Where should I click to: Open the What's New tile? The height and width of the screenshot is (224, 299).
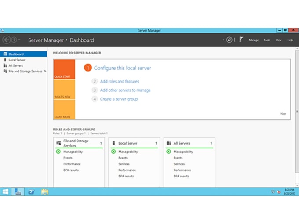tap(64, 90)
